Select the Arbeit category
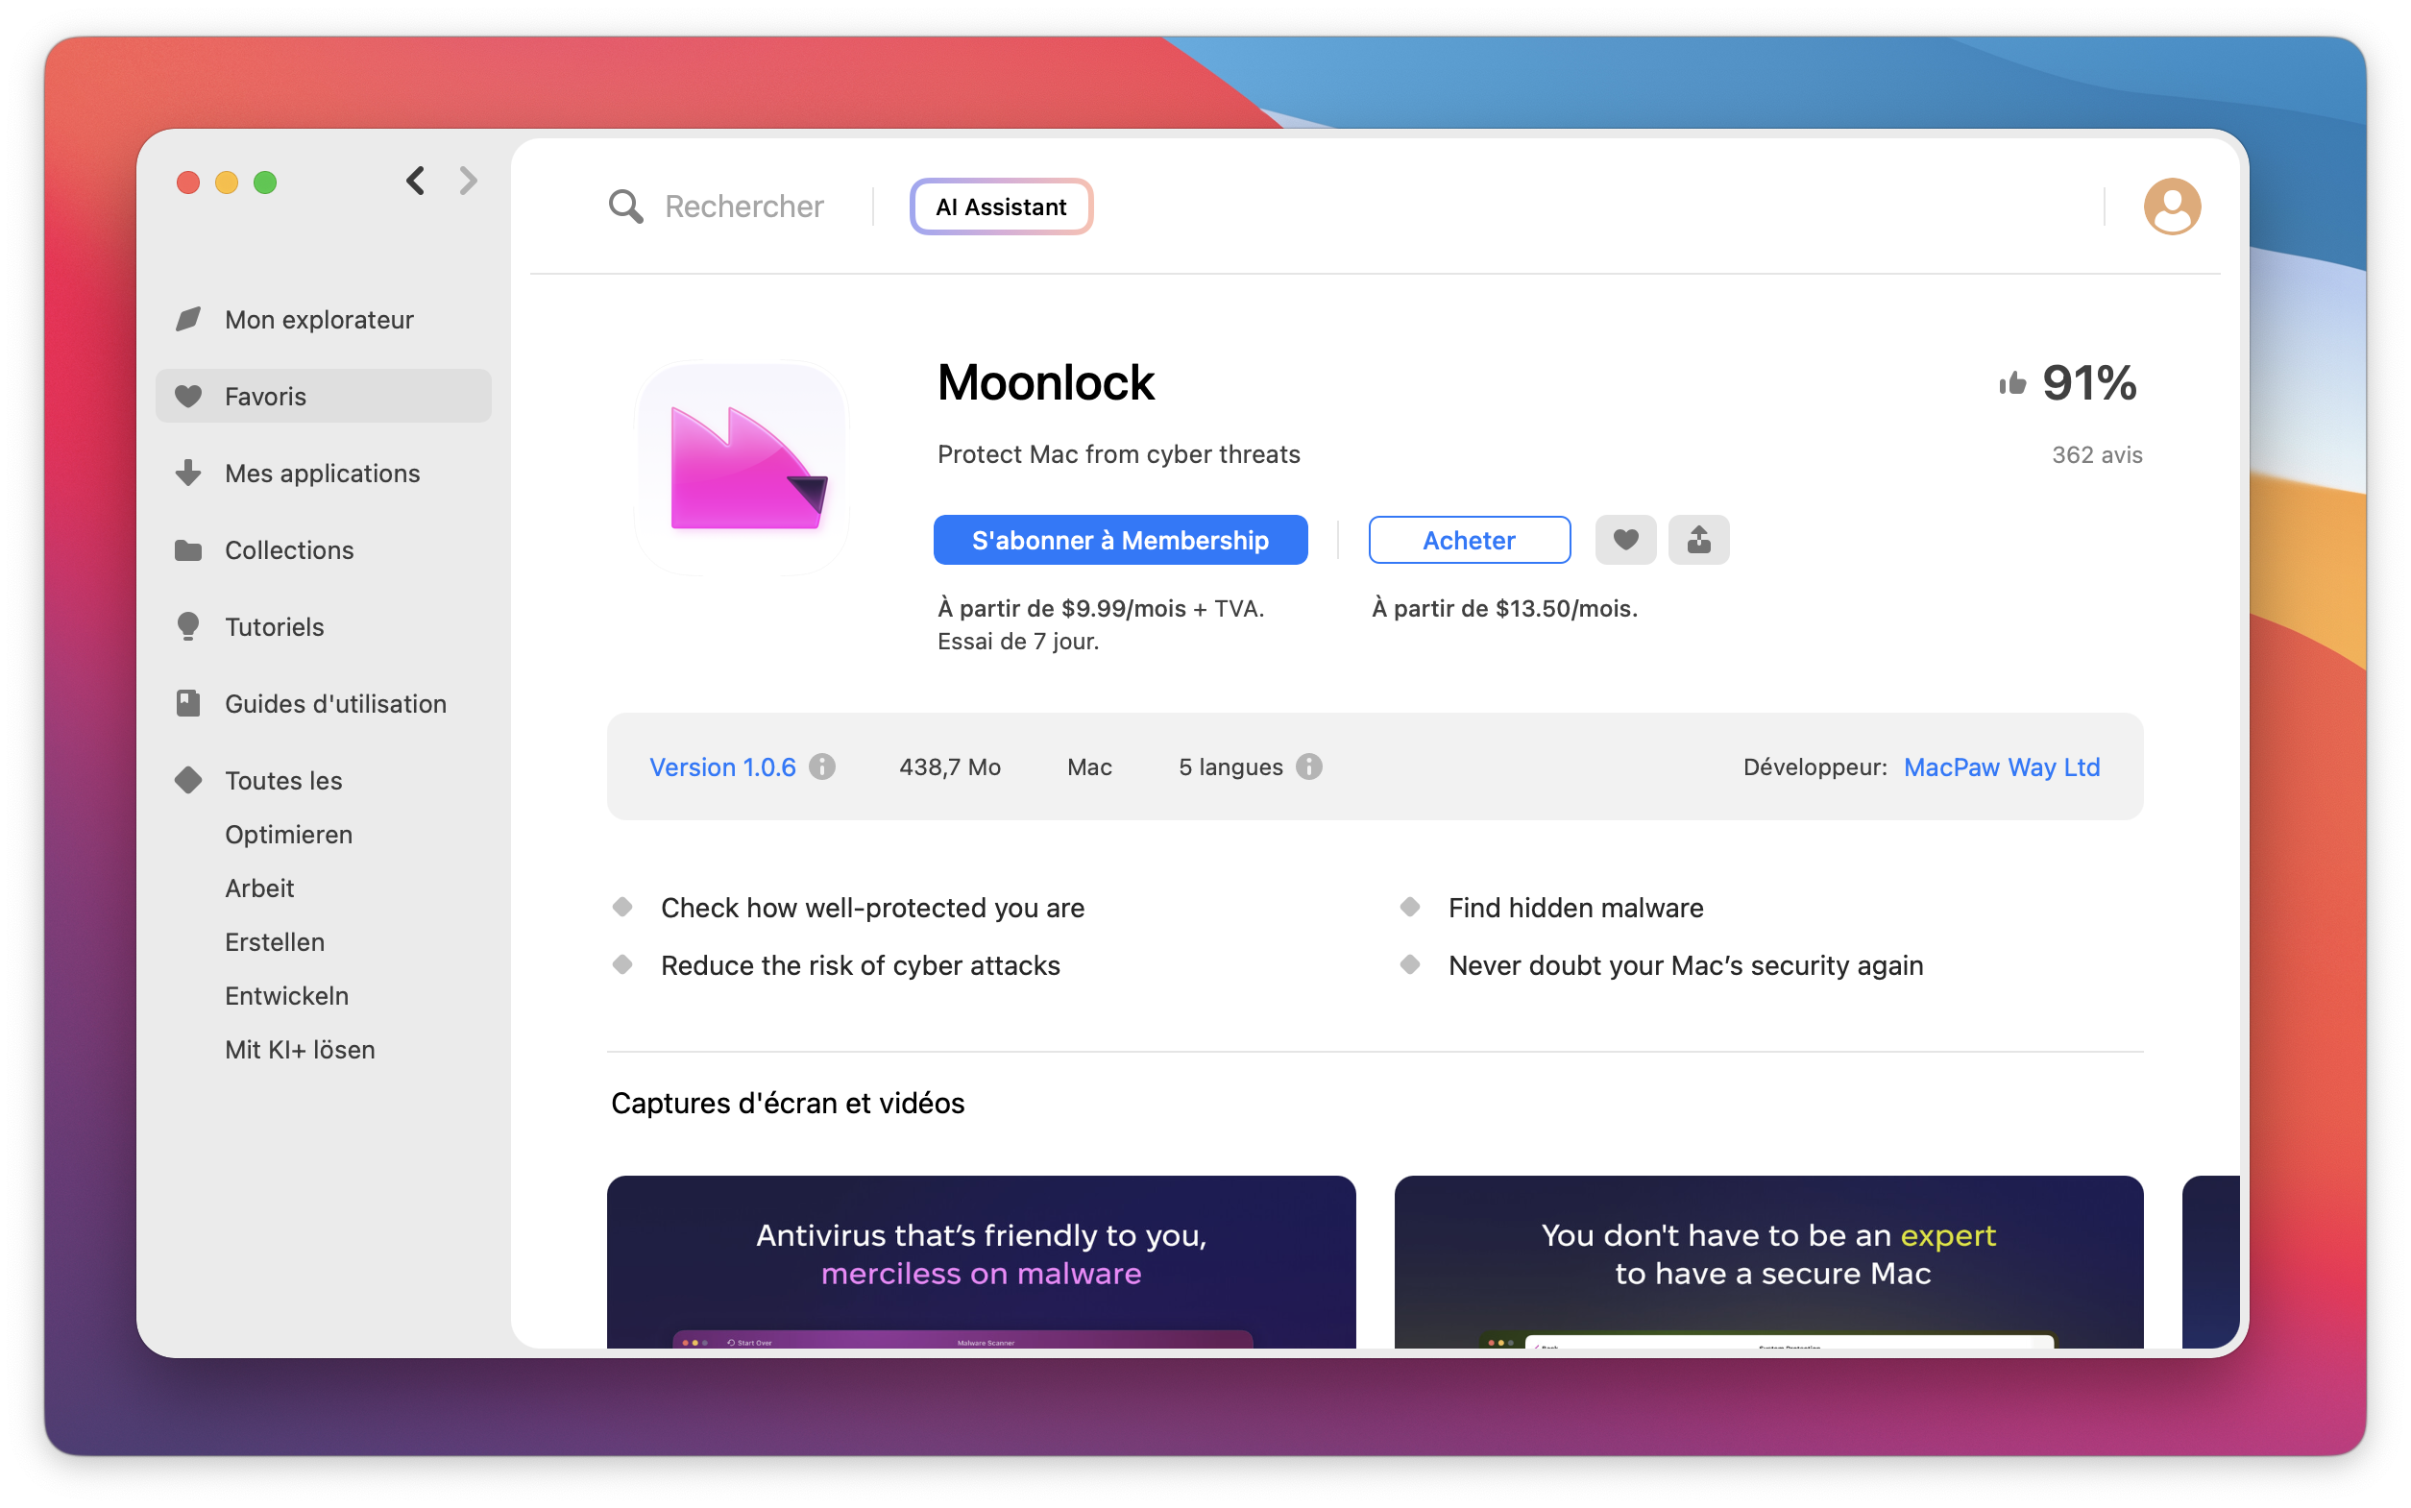The width and height of the screenshot is (2411, 1508). coord(259,888)
